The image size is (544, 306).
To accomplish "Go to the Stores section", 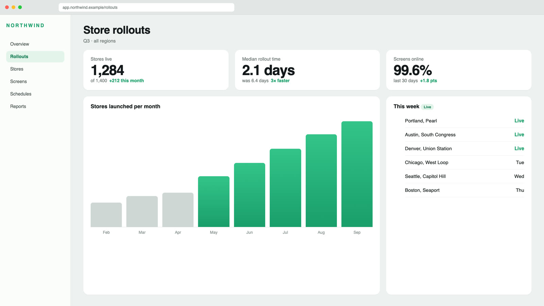I will click(35, 69).
